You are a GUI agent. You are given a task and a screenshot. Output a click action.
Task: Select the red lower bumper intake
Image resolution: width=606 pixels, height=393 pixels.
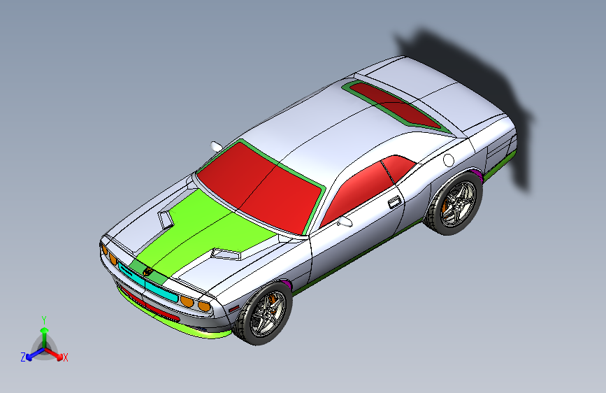tap(150, 305)
